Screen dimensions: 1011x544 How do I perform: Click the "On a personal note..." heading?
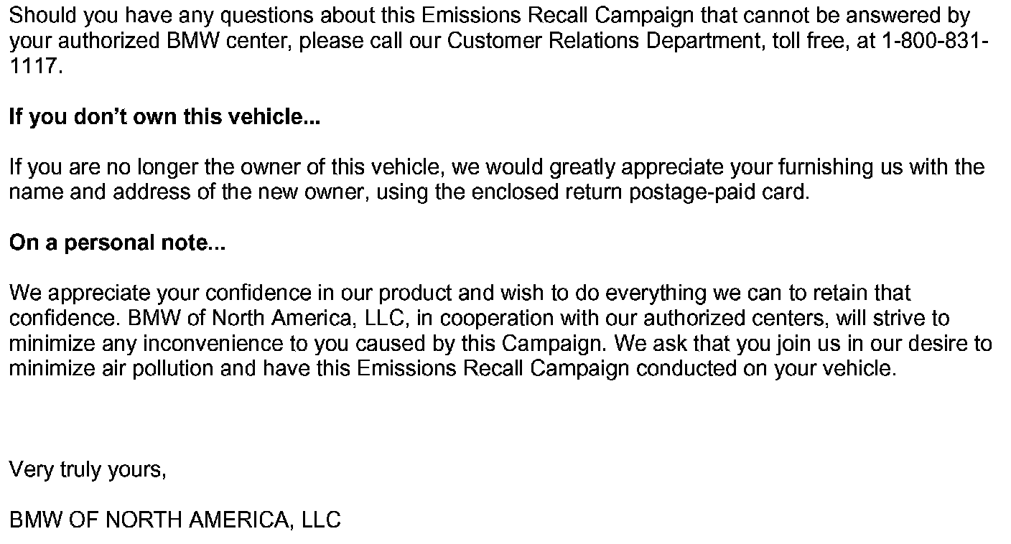click(x=117, y=243)
